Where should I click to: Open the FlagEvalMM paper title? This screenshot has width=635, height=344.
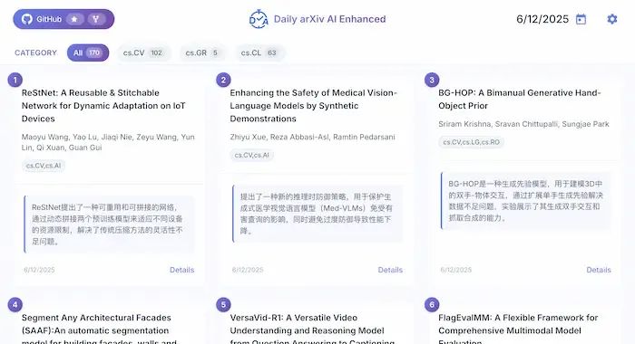pyautogui.click(x=518, y=329)
